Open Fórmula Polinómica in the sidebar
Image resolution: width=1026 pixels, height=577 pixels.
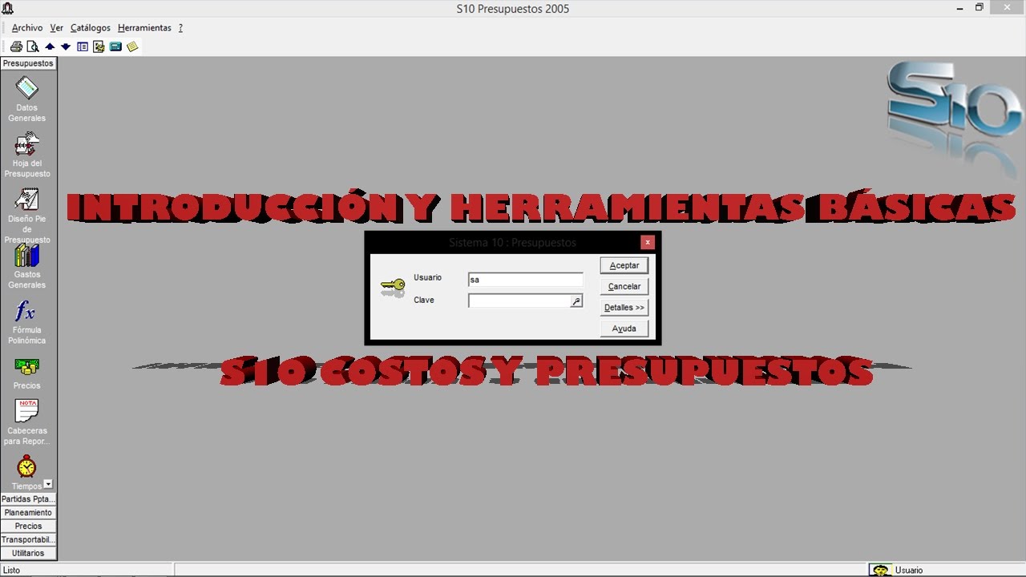(27, 322)
